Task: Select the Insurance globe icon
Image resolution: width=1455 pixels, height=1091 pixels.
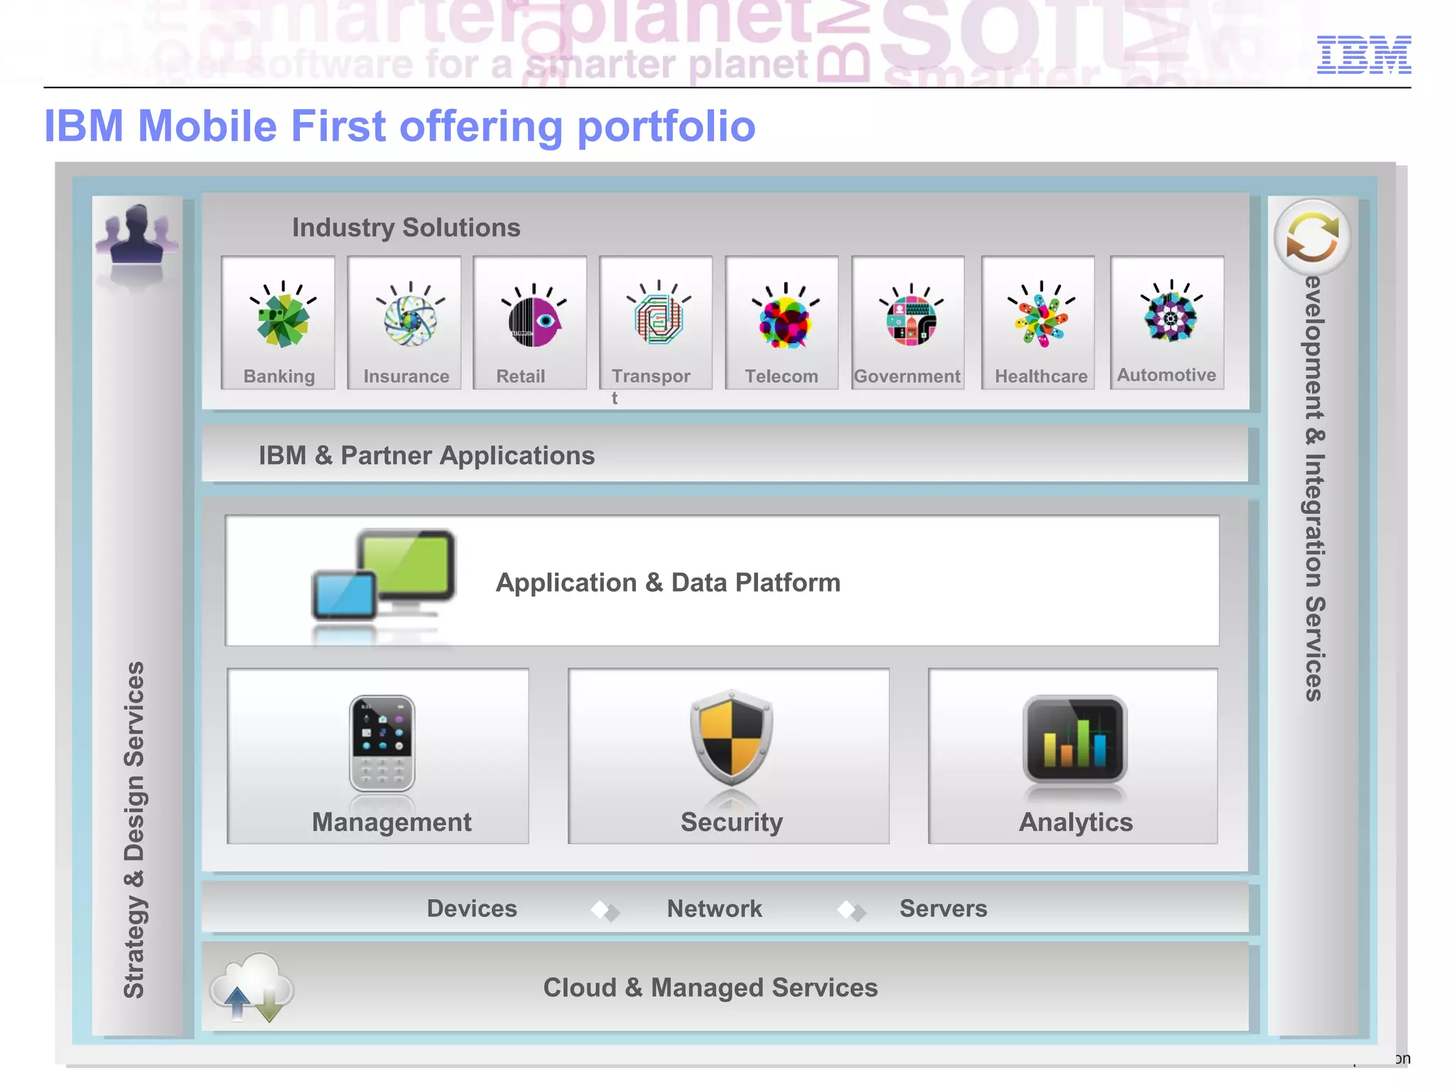Action: [x=410, y=315]
